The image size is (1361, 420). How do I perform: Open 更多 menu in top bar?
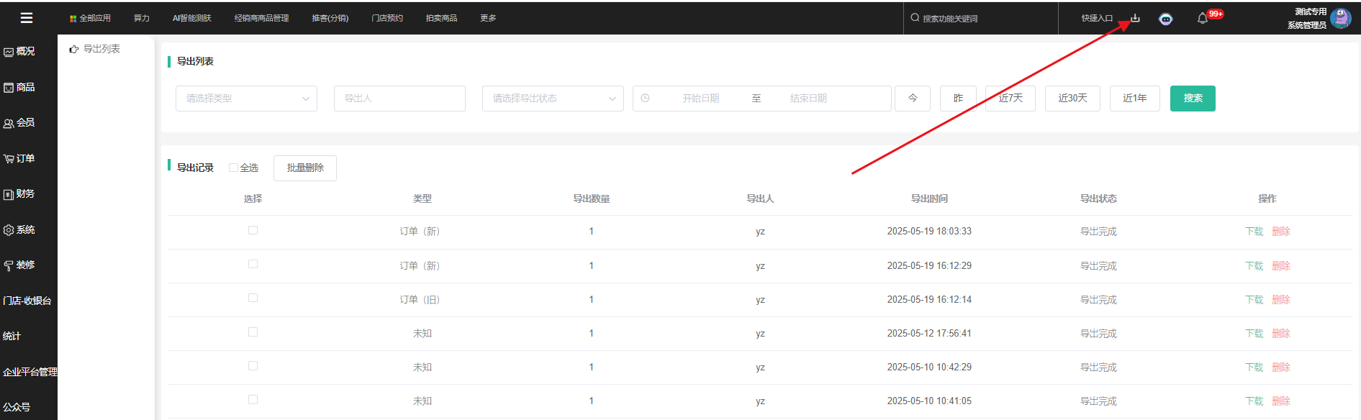488,19
